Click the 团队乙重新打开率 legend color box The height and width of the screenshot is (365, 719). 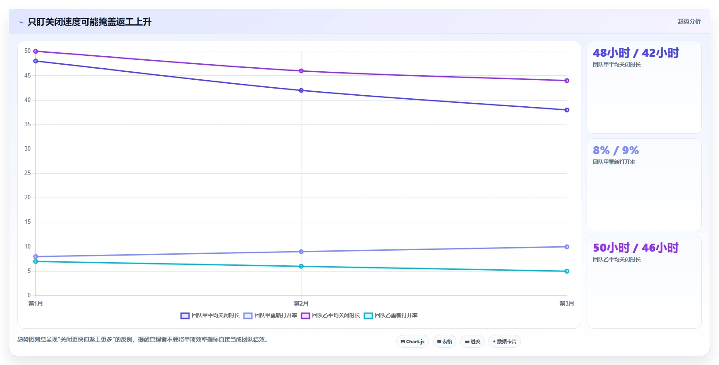(368, 316)
